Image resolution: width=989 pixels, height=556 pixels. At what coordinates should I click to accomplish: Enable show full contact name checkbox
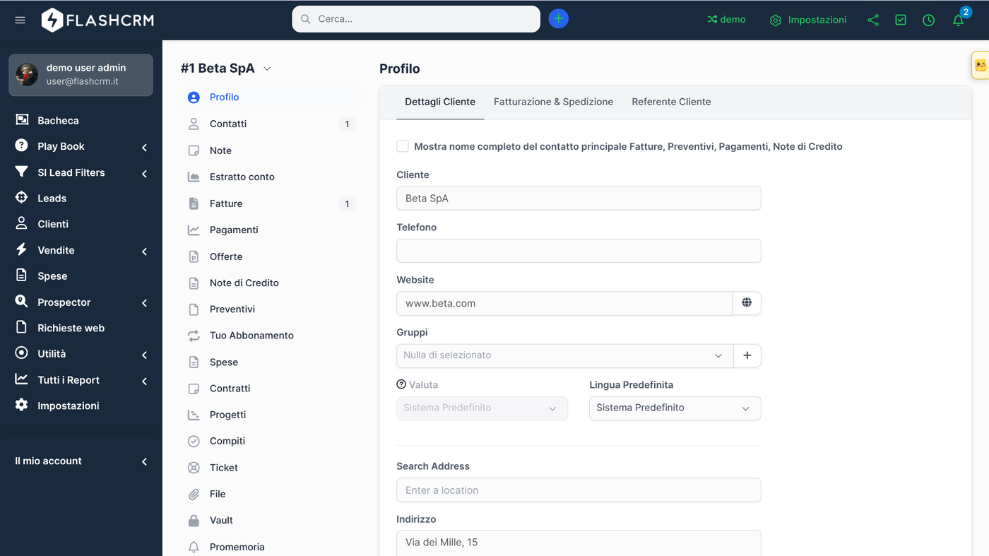(x=403, y=146)
